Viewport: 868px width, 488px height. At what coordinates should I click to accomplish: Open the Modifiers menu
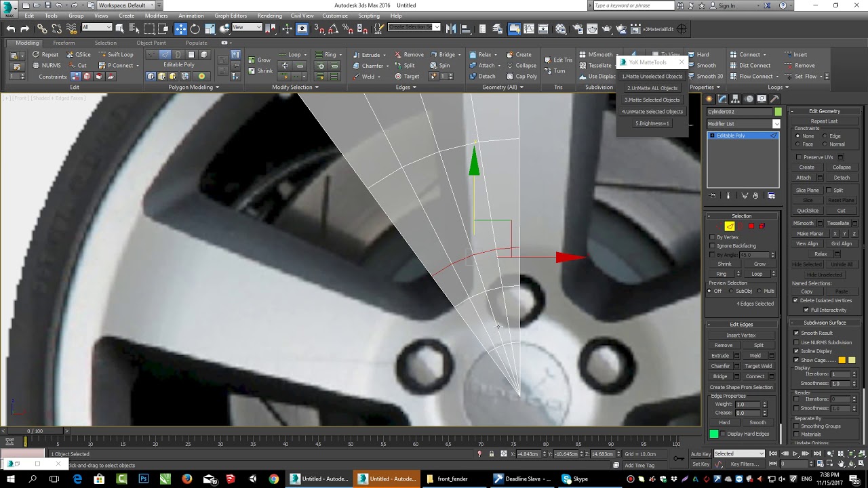tap(156, 16)
